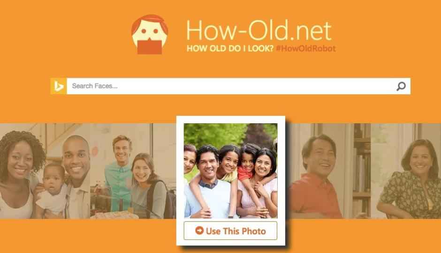Screen dimensions: 441x253
Task: Choose the cafe couple photo
Action: tap(133, 171)
